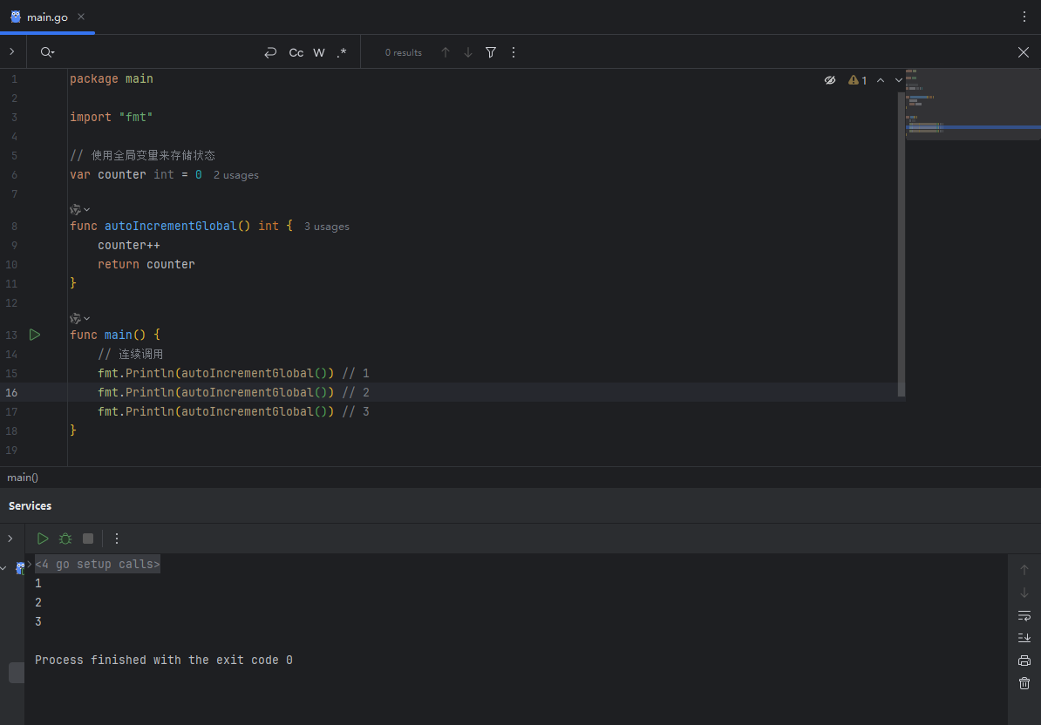The image size is (1041, 725).
Task: Debug the program in Services
Action: 65,539
